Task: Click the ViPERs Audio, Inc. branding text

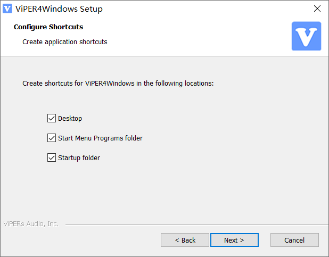Action: coord(31,224)
